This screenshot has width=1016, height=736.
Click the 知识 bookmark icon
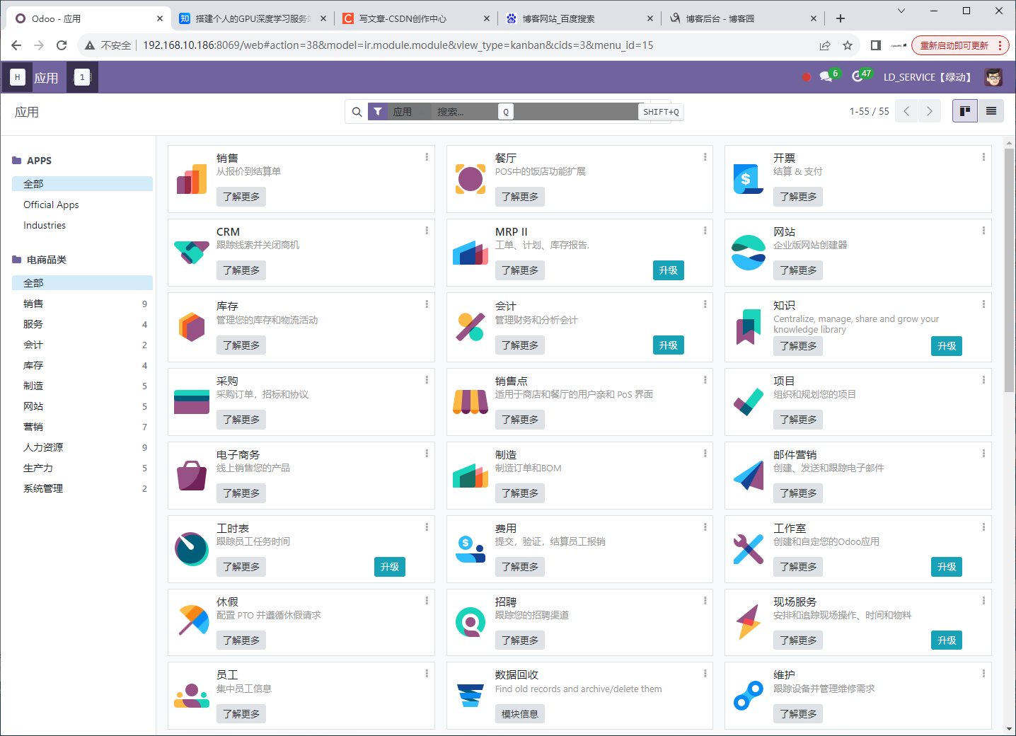749,327
